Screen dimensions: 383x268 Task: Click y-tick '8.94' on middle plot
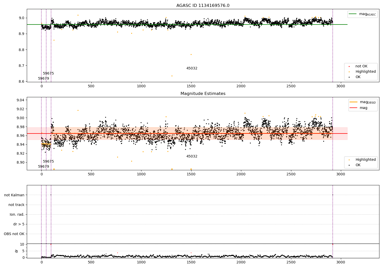tap(21, 145)
